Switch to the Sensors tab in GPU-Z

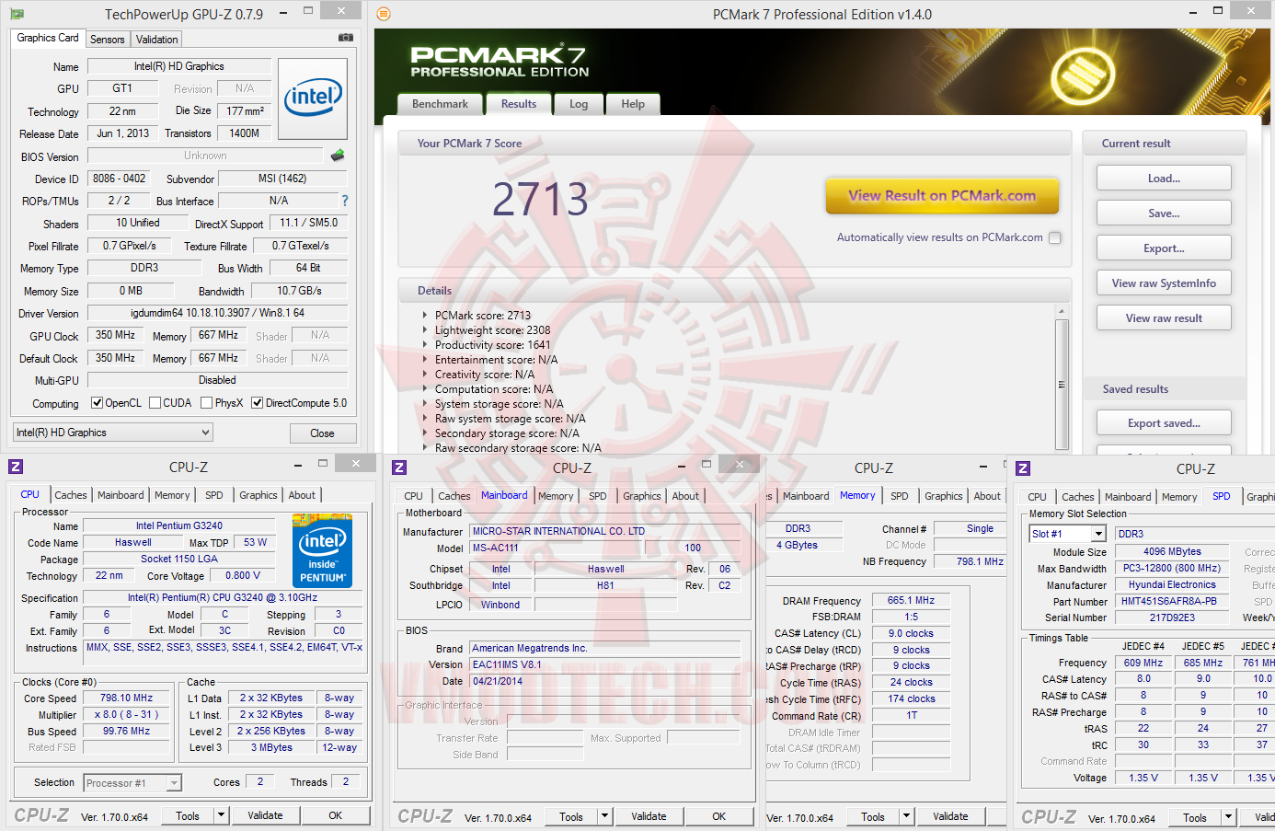click(108, 40)
